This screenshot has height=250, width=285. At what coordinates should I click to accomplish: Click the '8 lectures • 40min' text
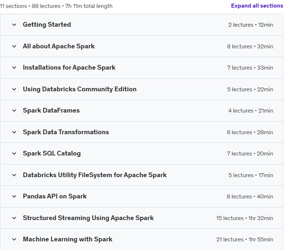tap(250, 197)
